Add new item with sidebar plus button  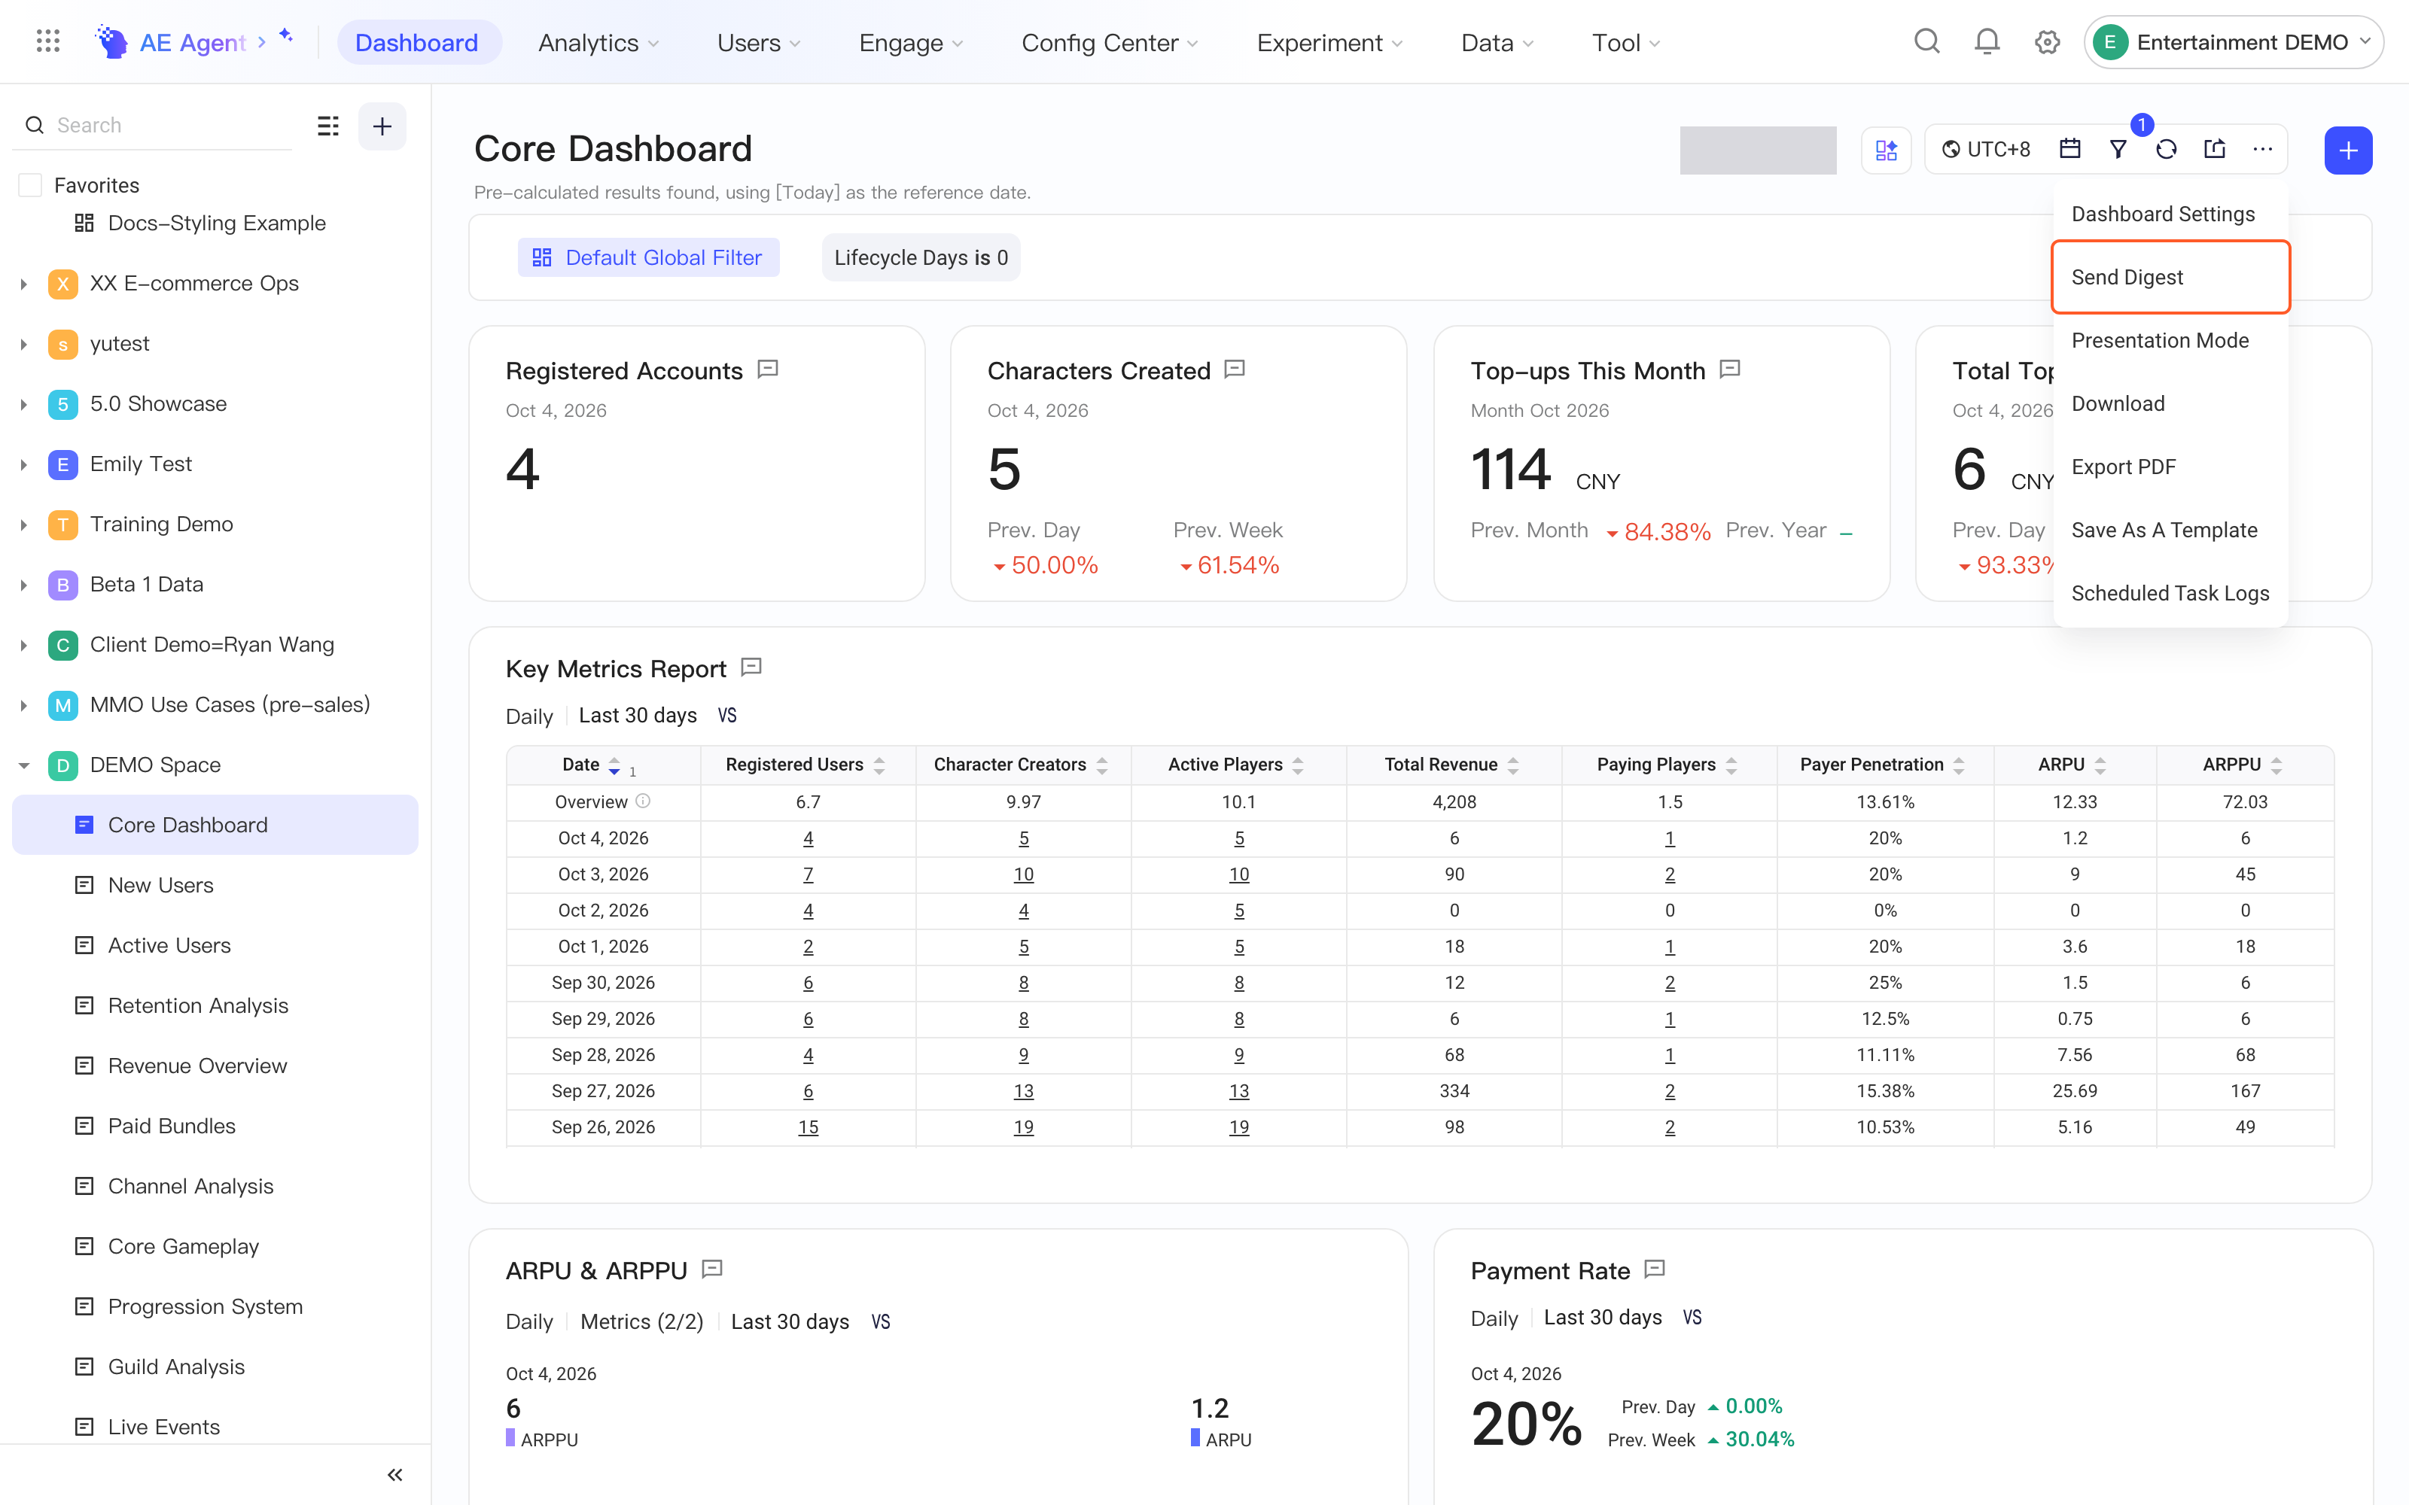tap(382, 126)
